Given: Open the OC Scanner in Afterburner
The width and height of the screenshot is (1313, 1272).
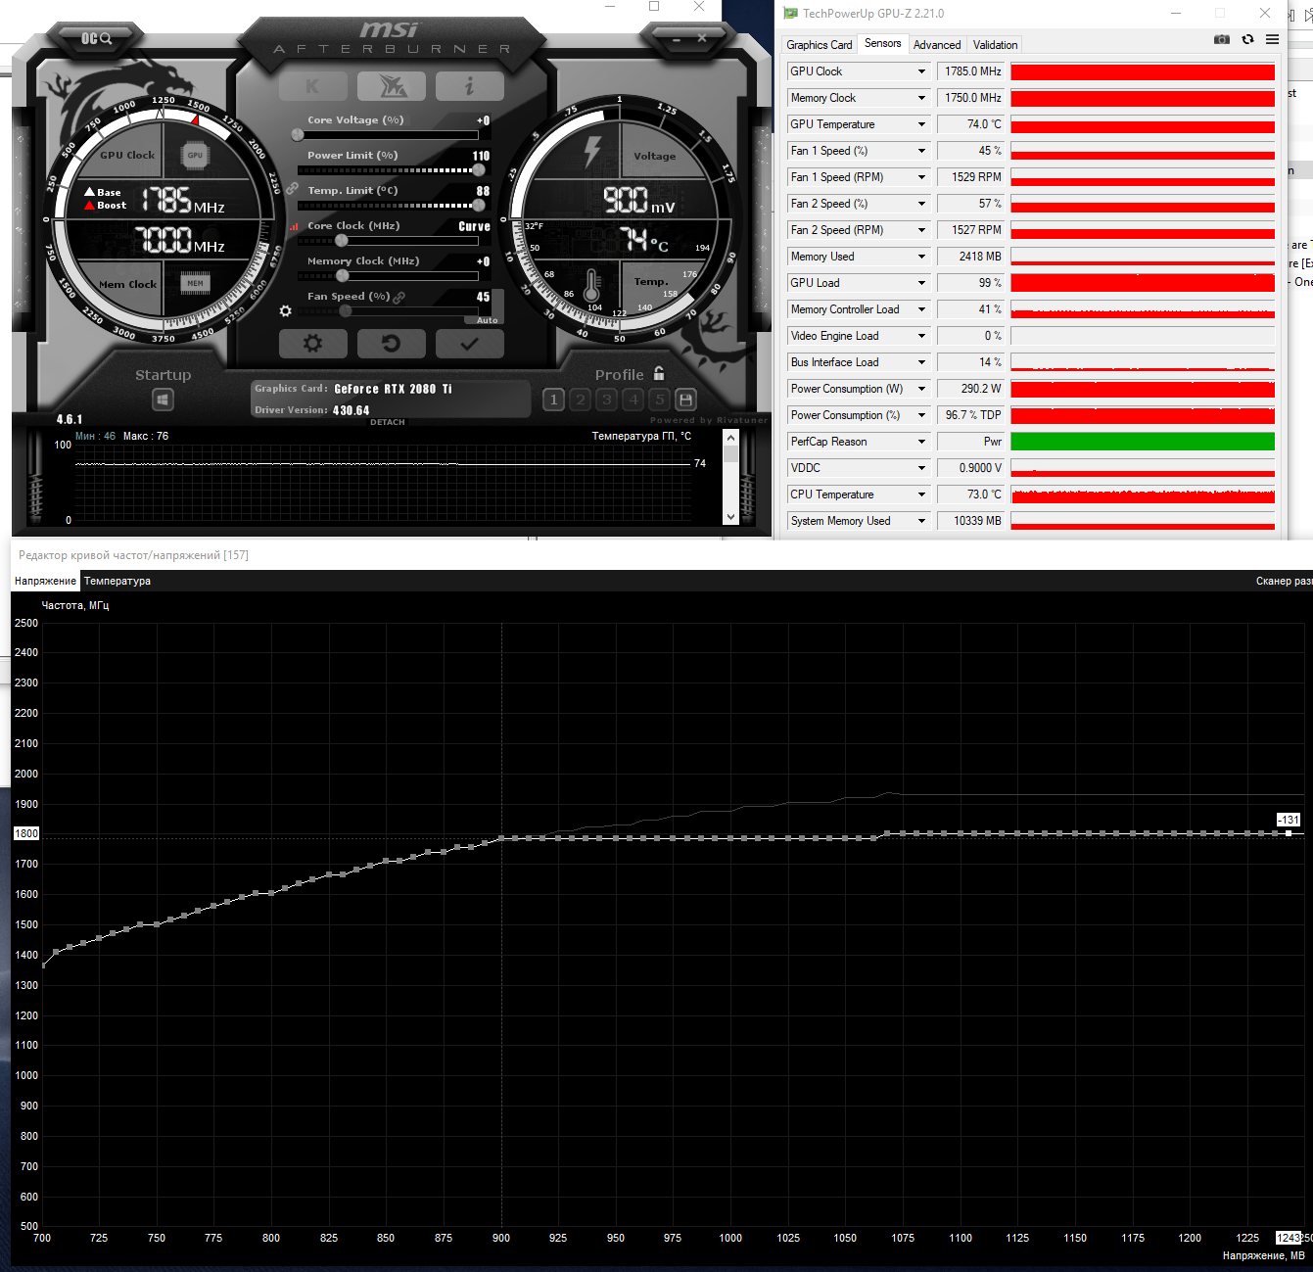Looking at the screenshot, I should 96,38.
